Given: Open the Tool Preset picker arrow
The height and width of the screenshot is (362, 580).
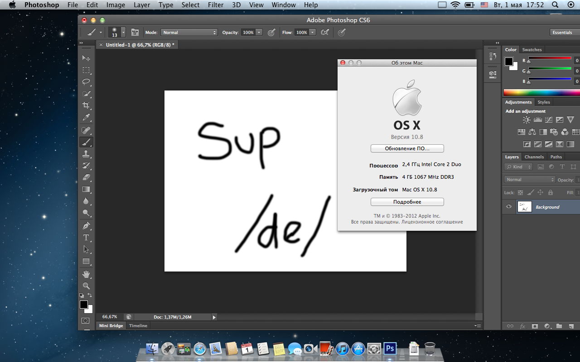Looking at the screenshot, I should 101,33.
